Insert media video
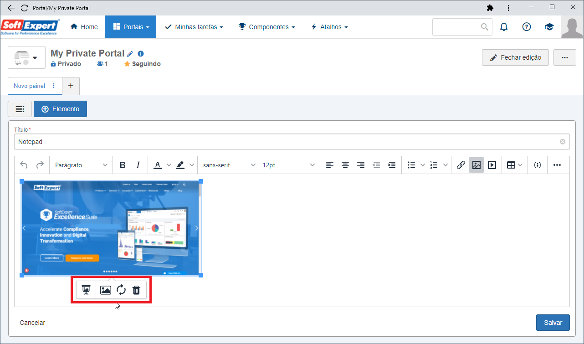The height and width of the screenshot is (344, 584). coord(492,165)
